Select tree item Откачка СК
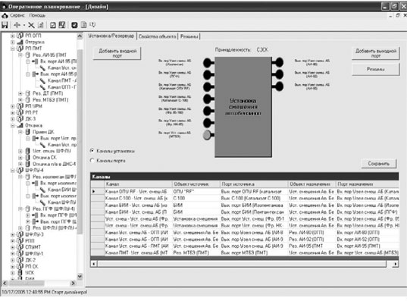Screen dimensions: 407x301 click(x=45, y=158)
